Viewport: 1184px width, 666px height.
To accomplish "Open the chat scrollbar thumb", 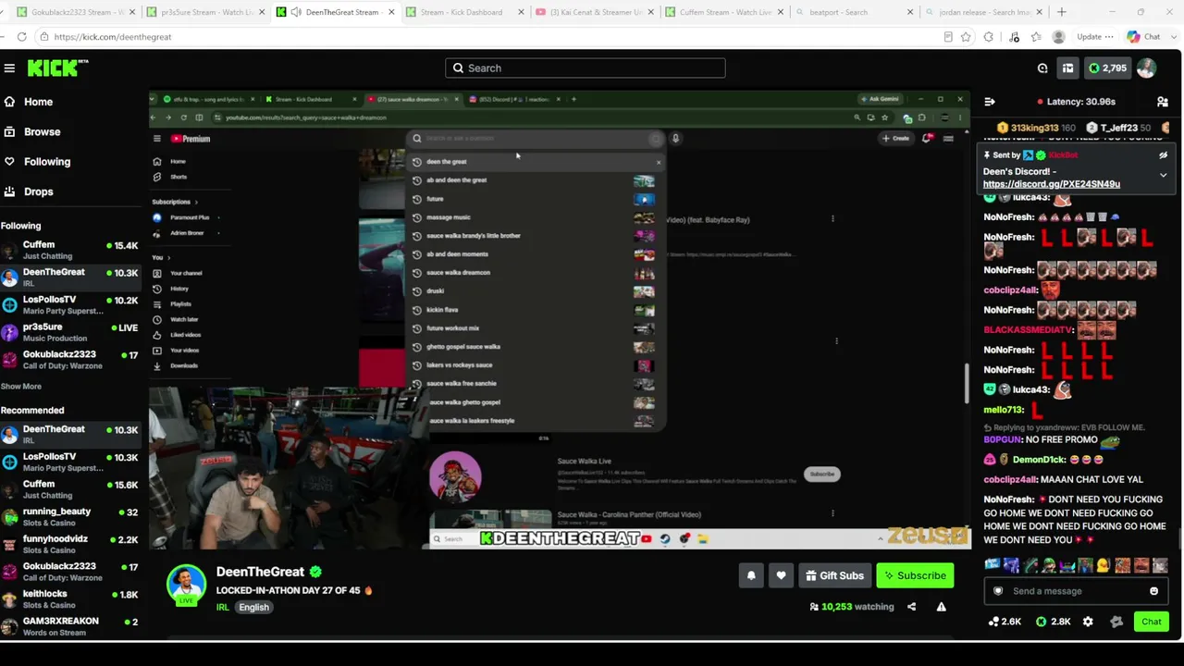I will click(x=1178, y=538).
